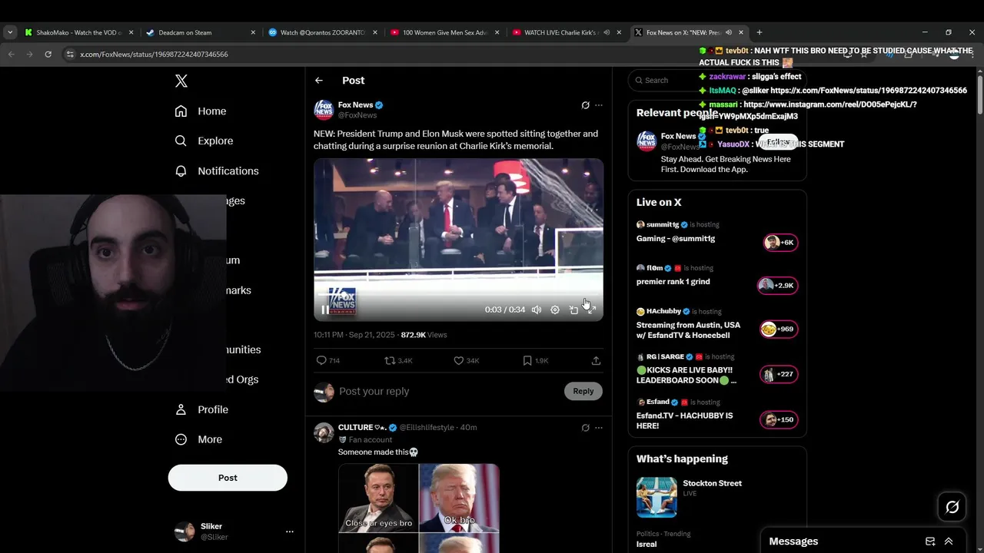Image resolution: width=984 pixels, height=553 pixels.
Task: Switch to Deadcam on Steam tab
Action: click(201, 32)
